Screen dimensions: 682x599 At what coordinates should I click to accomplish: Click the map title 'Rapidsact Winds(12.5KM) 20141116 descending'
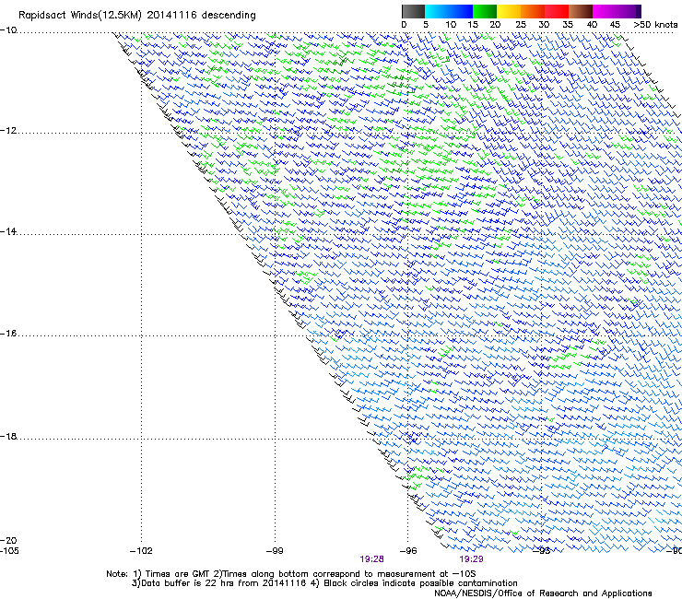pyautogui.click(x=137, y=16)
